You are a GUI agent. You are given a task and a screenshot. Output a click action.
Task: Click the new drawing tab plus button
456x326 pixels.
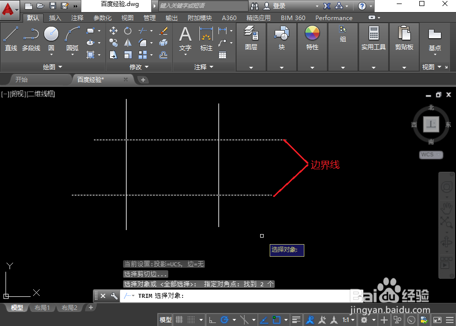click(143, 80)
